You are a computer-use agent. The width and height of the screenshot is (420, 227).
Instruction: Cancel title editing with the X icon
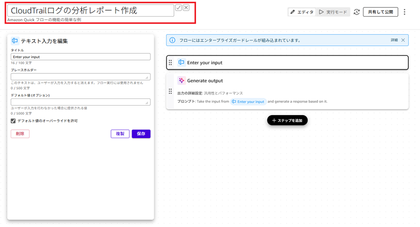tap(186, 8)
